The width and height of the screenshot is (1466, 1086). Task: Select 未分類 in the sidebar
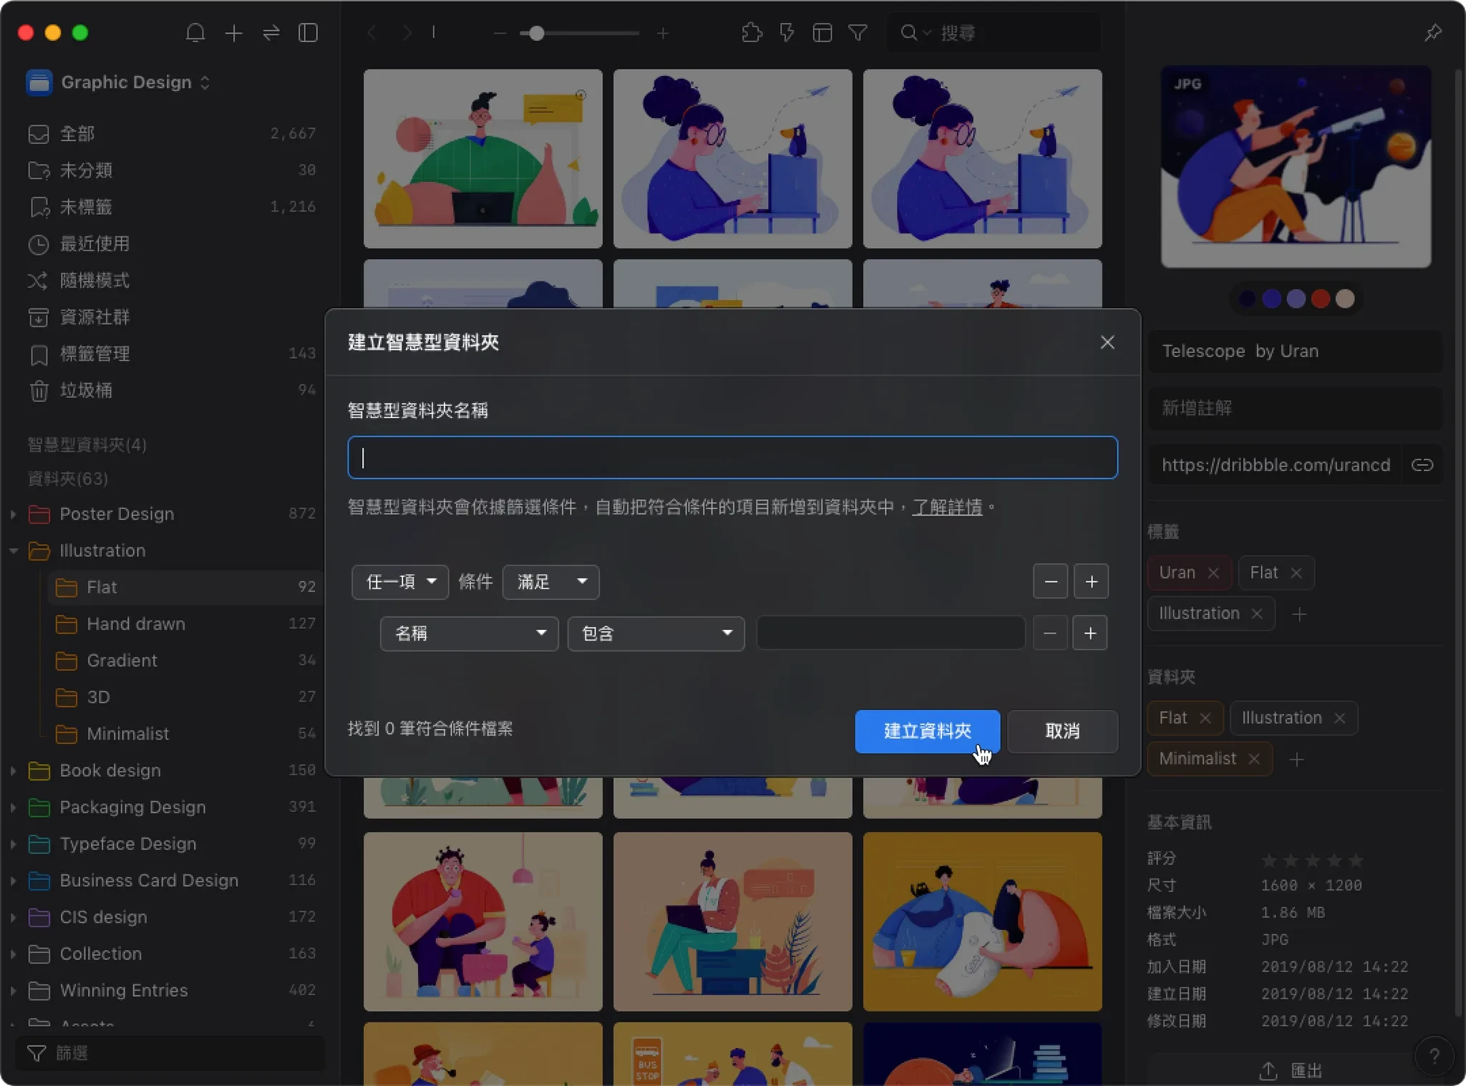tap(172, 170)
